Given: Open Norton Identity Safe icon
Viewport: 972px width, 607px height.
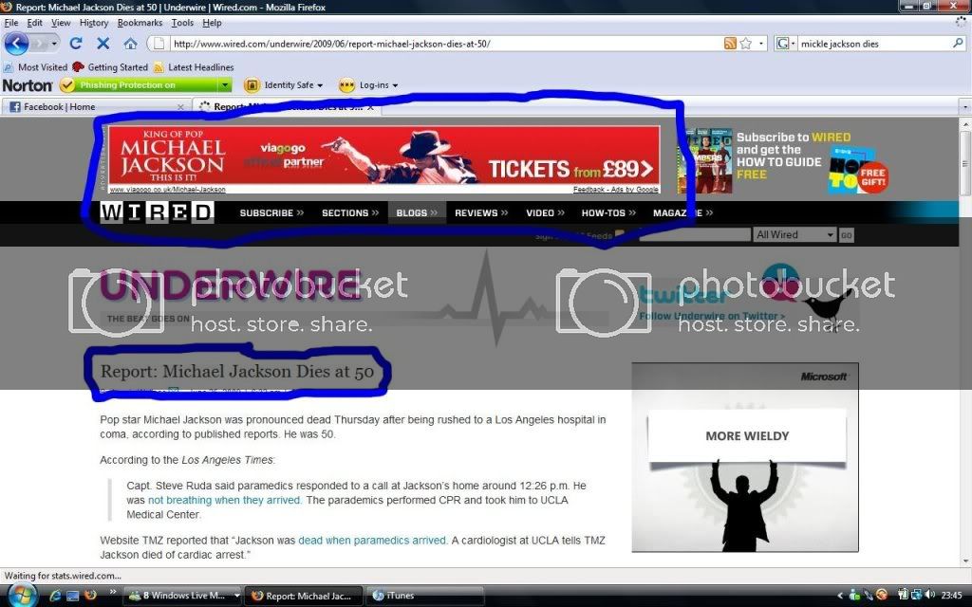Looking at the screenshot, I should tap(251, 84).
